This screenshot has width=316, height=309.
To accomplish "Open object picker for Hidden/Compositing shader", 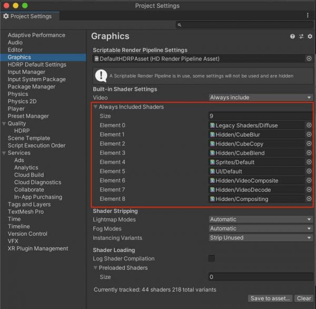I will click(x=309, y=199).
